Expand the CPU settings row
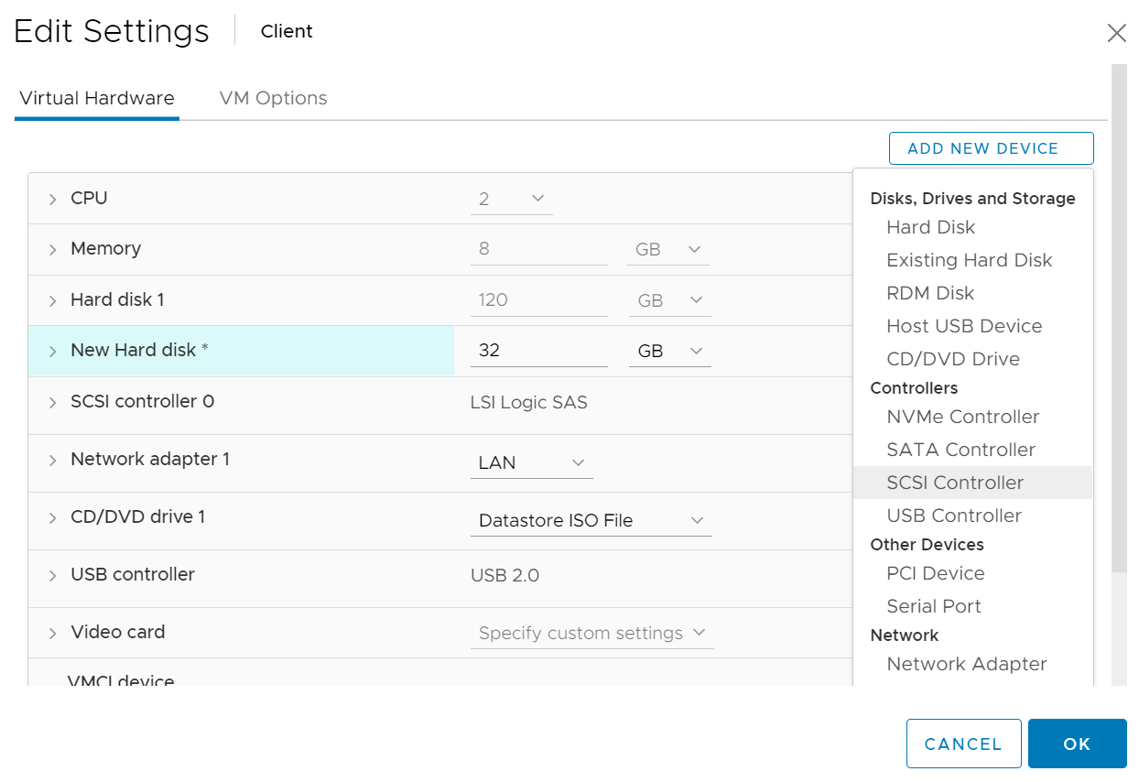The image size is (1139, 782). click(52, 198)
